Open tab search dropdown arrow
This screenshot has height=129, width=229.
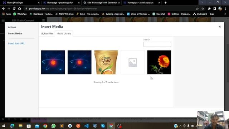tap(202, 3)
